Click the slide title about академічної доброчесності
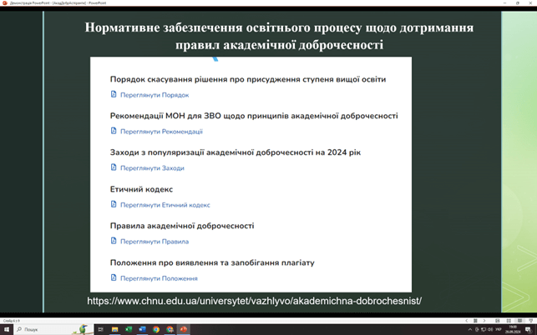The image size is (537, 335). pos(279,37)
